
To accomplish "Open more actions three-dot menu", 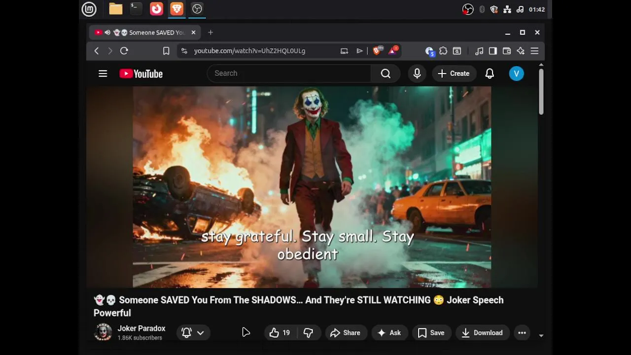I will pyautogui.click(x=522, y=333).
